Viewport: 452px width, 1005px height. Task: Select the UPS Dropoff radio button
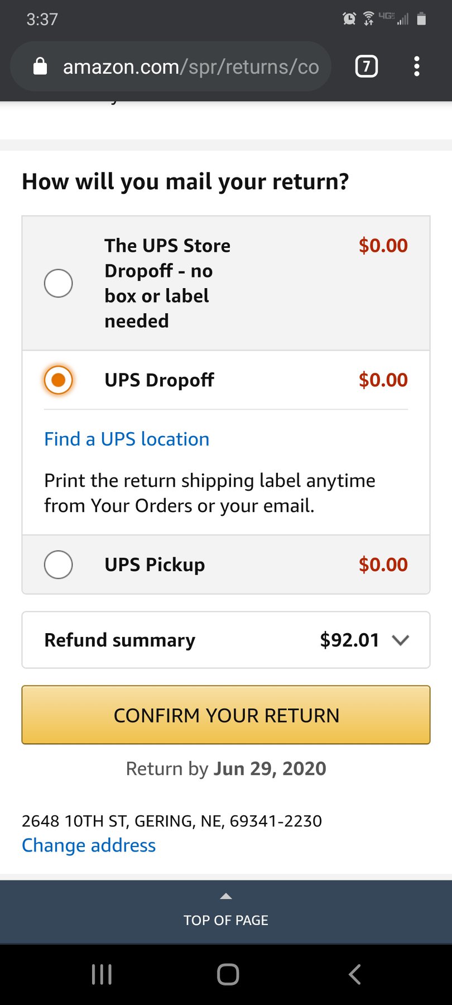59,380
